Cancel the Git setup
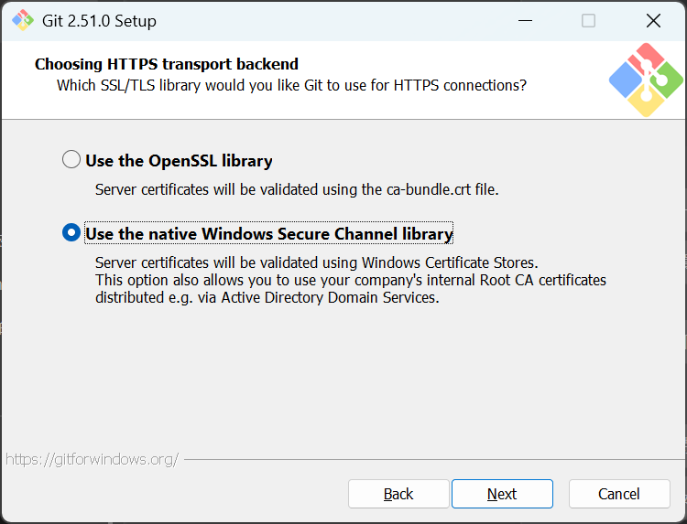The width and height of the screenshot is (687, 524). click(x=619, y=494)
